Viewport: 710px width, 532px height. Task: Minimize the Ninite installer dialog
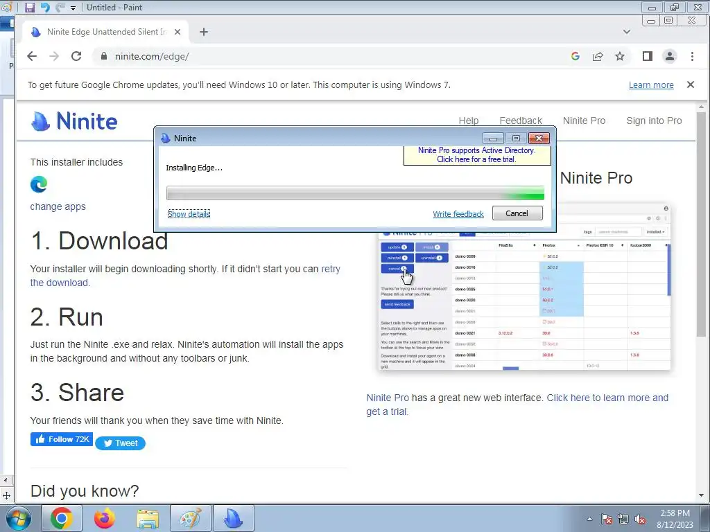[493, 139]
